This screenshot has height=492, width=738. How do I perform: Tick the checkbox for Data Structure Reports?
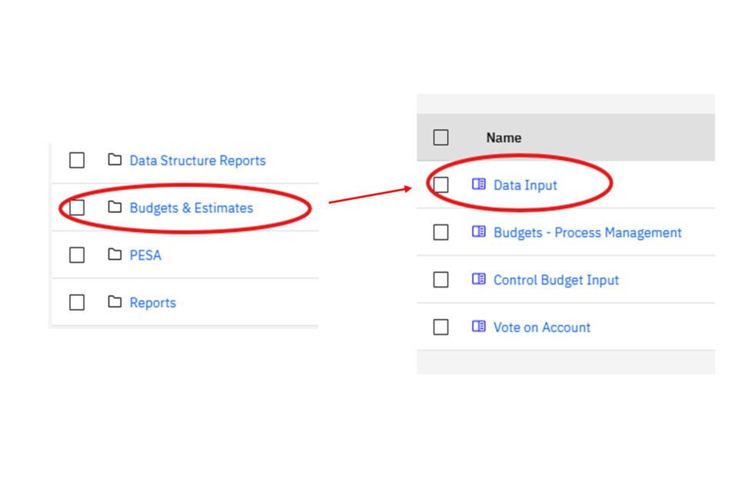(x=77, y=160)
